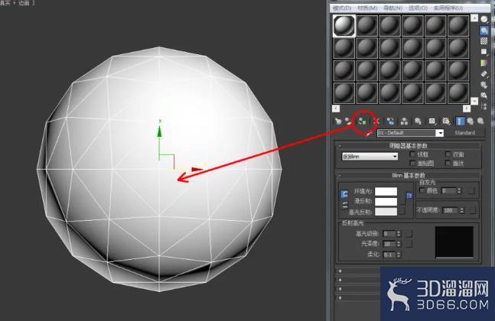
Task: Click the 不透明度 value field showing 100
Action: point(451,210)
